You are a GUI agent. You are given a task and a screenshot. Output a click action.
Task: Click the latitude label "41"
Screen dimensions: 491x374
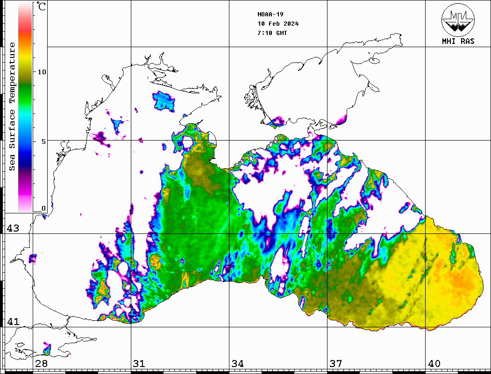click(13, 321)
